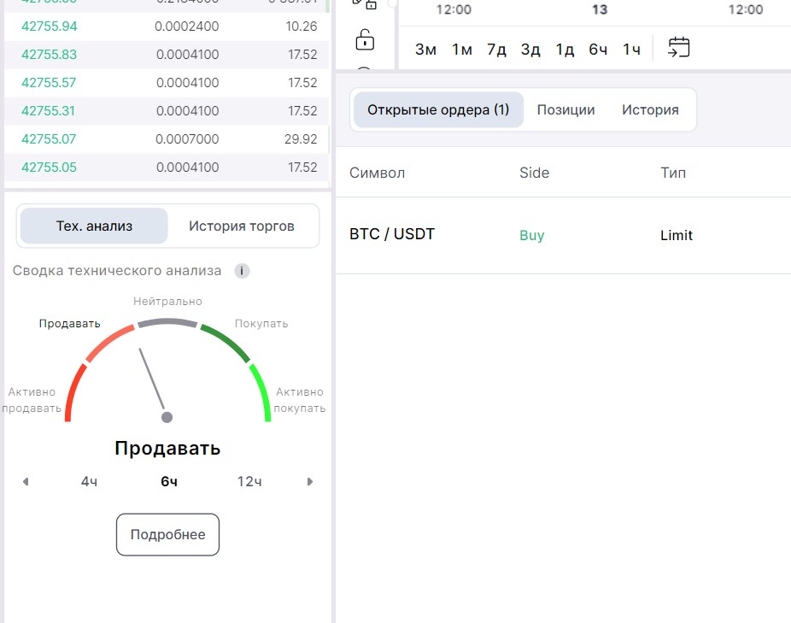Click the left arrow for shorter timeframes

[26, 482]
